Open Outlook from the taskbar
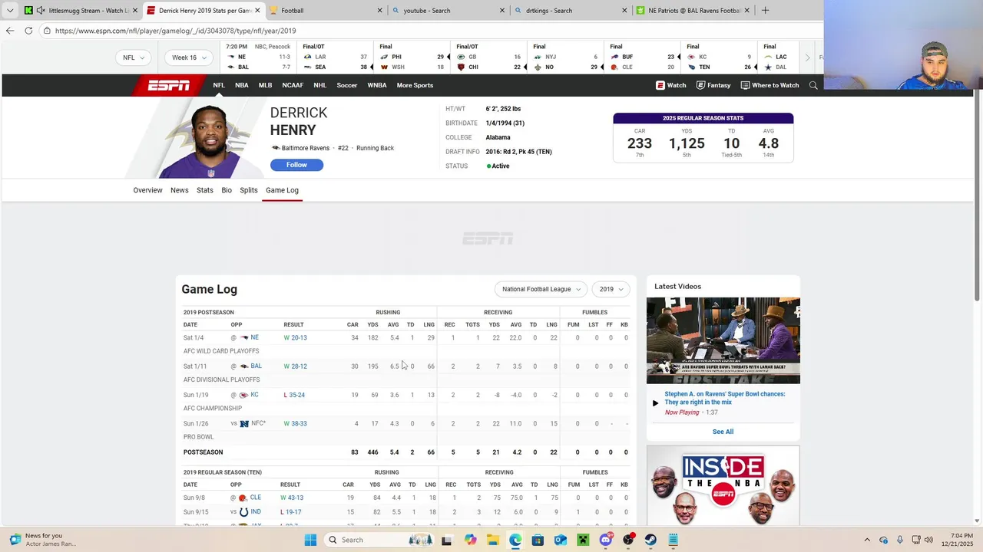 (x=561, y=540)
